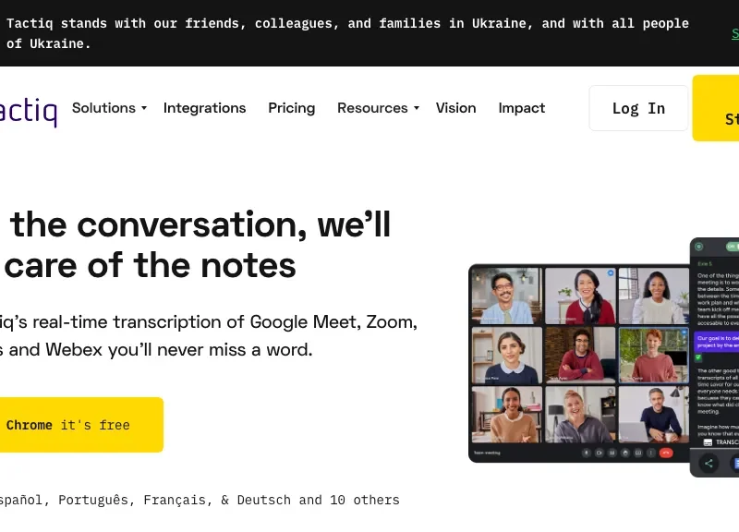Click the Log In button

(x=638, y=108)
